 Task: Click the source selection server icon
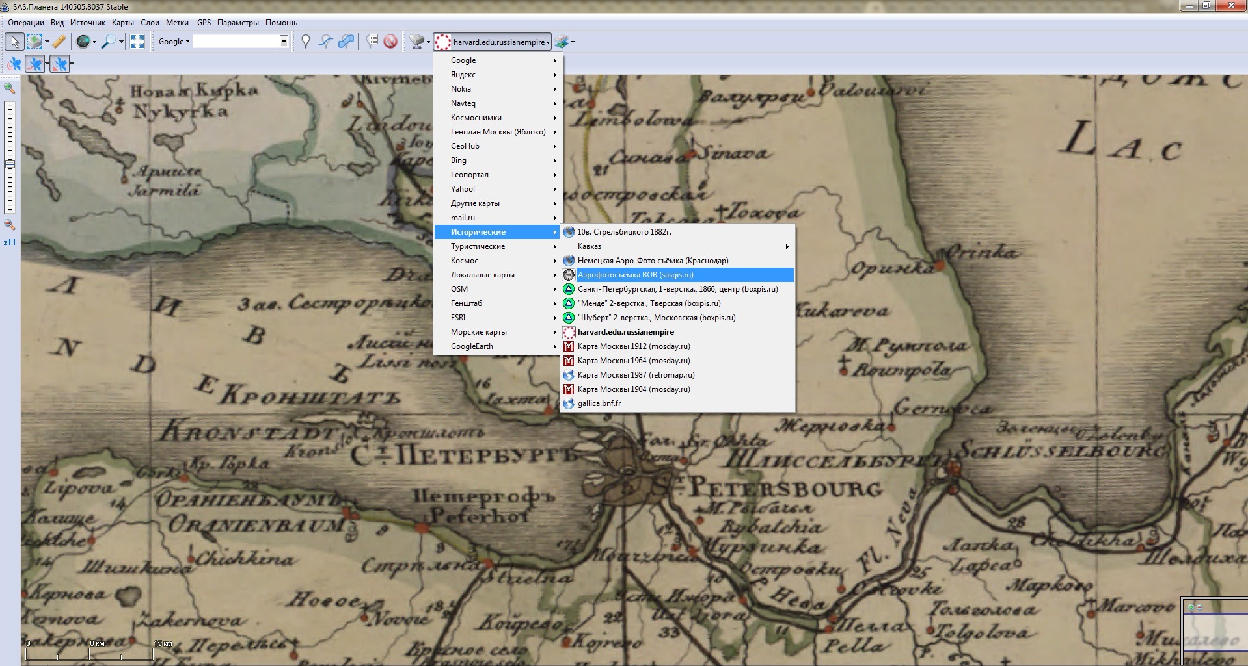point(416,42)
